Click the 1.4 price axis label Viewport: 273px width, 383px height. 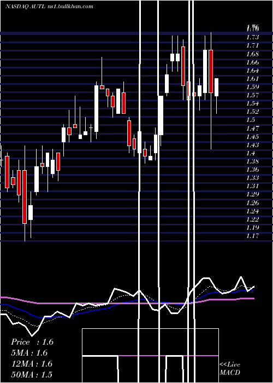251,153
